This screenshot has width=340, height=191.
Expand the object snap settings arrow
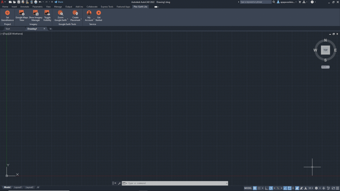click(293, 188)
